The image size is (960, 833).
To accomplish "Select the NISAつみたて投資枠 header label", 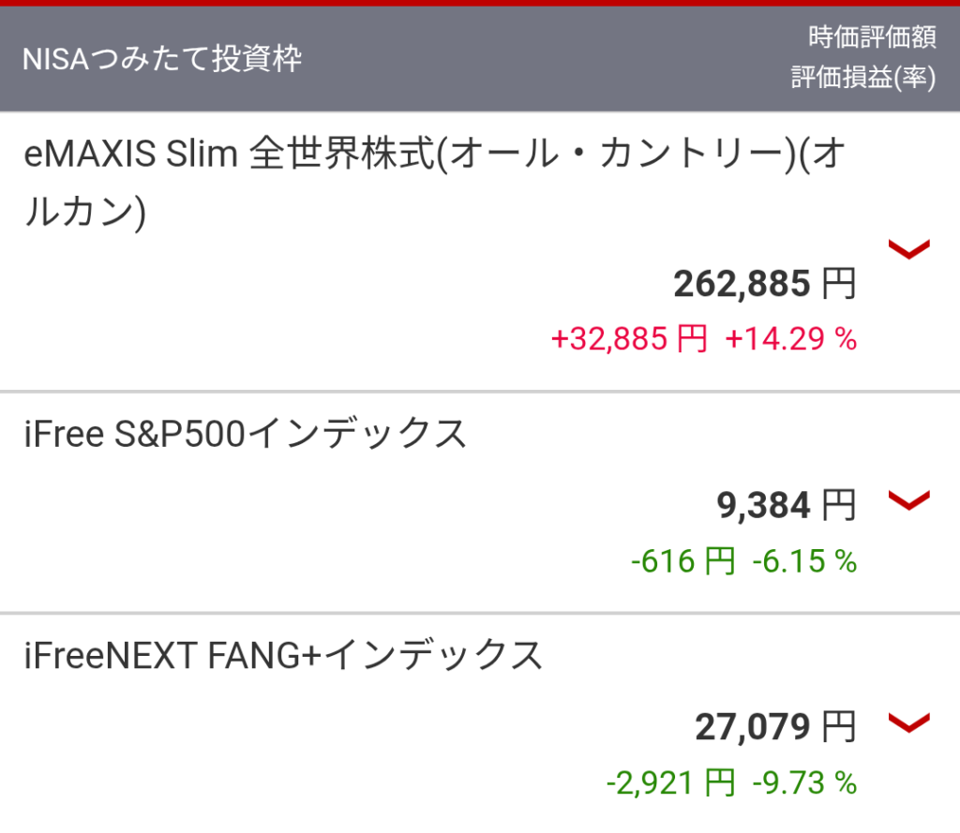I will pyautogui.click(x=162, y=59).
